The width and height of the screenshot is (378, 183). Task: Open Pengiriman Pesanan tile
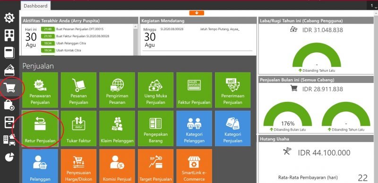pyautogui.click(x=117, y=90)
